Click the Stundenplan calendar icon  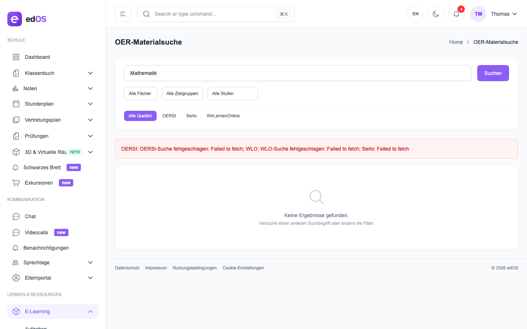[x=16, y=104]
